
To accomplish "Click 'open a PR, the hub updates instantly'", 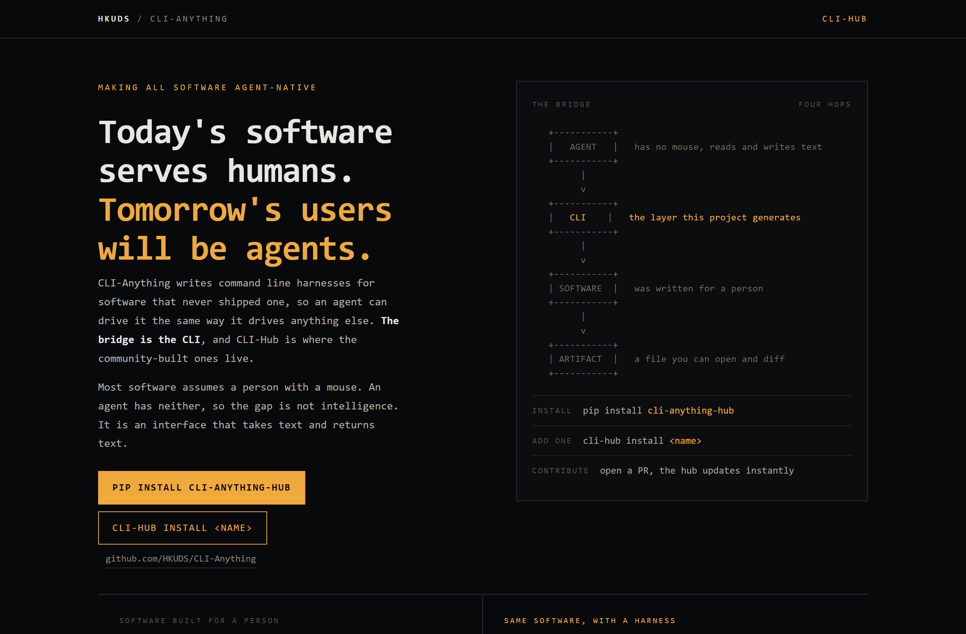I will 697,471.
